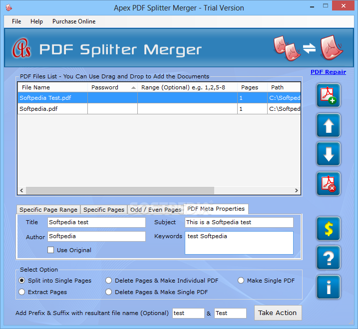The height and width of the screenshot is (329, 358).
Task: Click the Author input field
Action: 96,236
